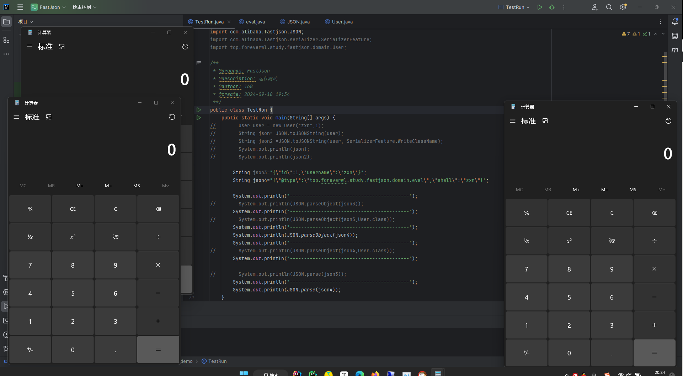Expand the 项目 view dropdown
The image size is (683, 376).
tap(26, 22)
